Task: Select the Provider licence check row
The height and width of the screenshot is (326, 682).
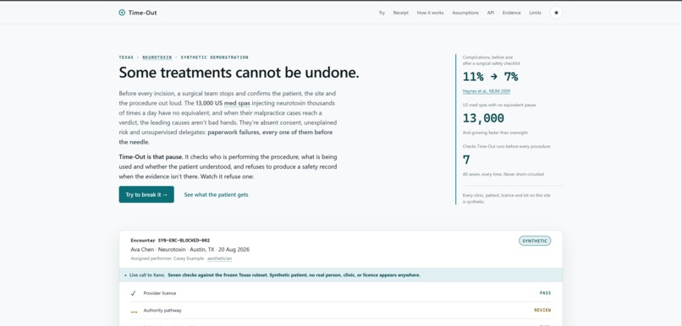Action: [x=340, y=293]
